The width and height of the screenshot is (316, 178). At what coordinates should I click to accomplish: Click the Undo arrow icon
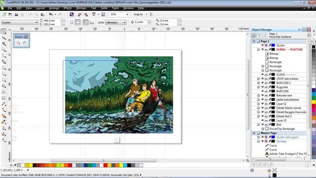coord(50,14)
